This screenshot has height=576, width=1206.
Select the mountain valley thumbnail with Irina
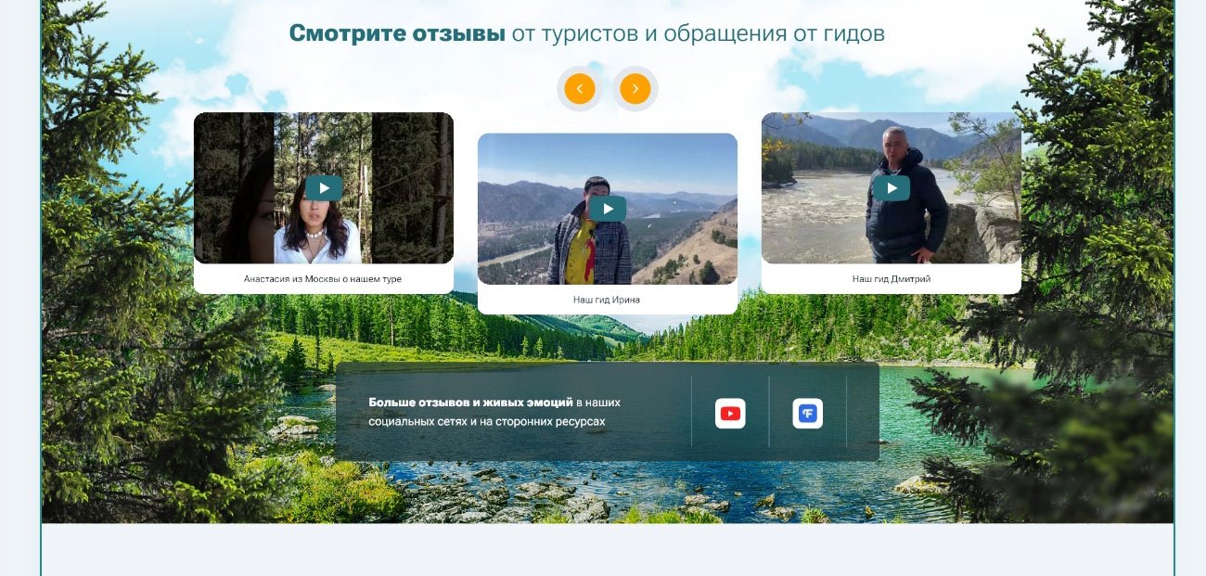pyautogui.click(x=608, y=209)
